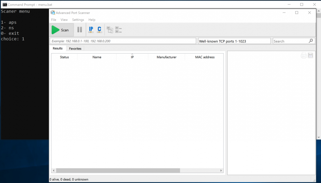The width and height of the screenshot is (321, 183).
Task: Open the Settings menu
Action: tap(78, 20)
